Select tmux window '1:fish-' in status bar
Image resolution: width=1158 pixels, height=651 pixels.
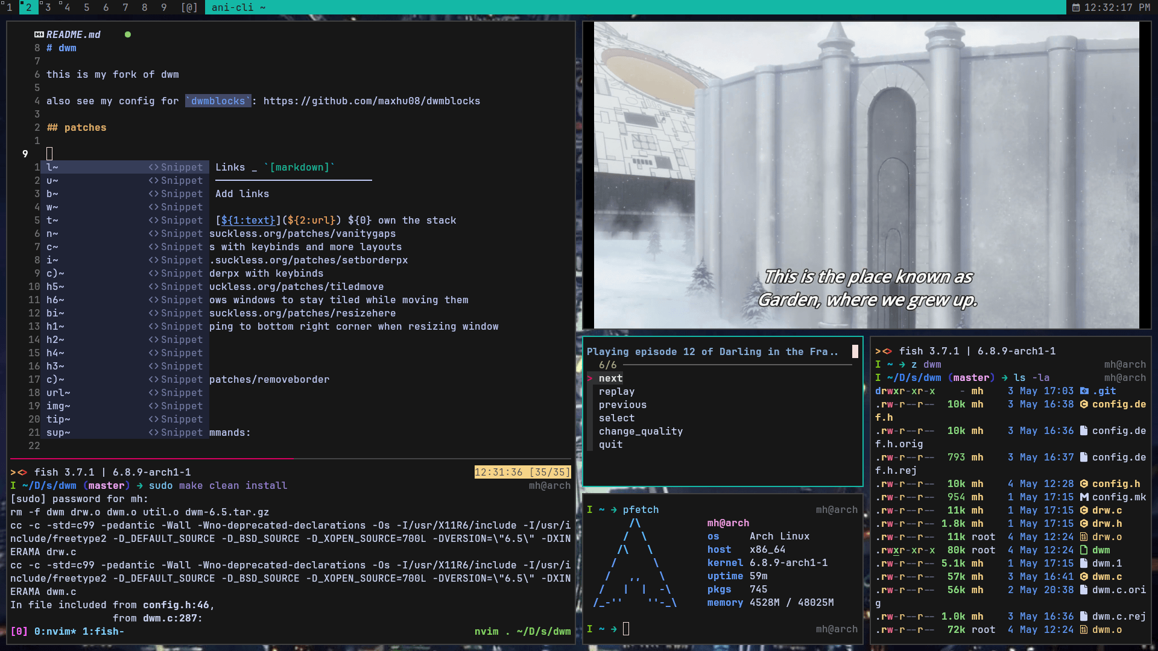pyautogui.click(x=103, y=631)
